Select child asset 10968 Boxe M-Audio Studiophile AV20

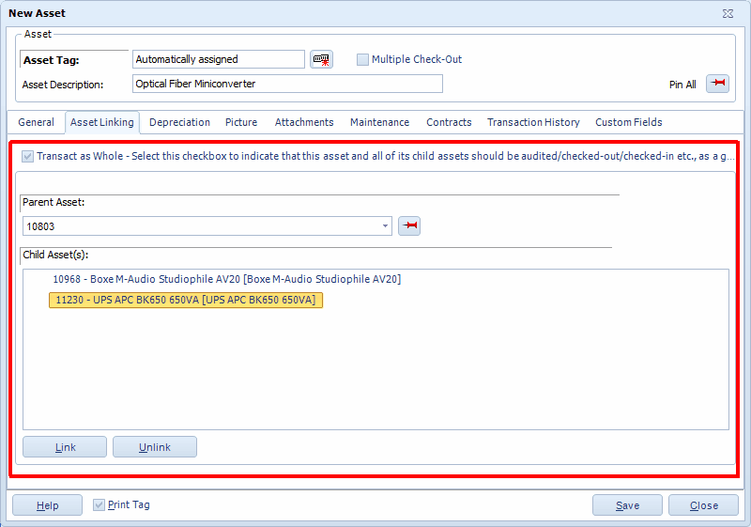(x=226, y=279)
